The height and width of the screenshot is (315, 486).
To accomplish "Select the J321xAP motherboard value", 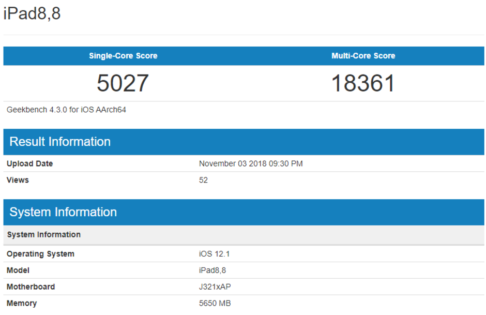I will 216,287.
